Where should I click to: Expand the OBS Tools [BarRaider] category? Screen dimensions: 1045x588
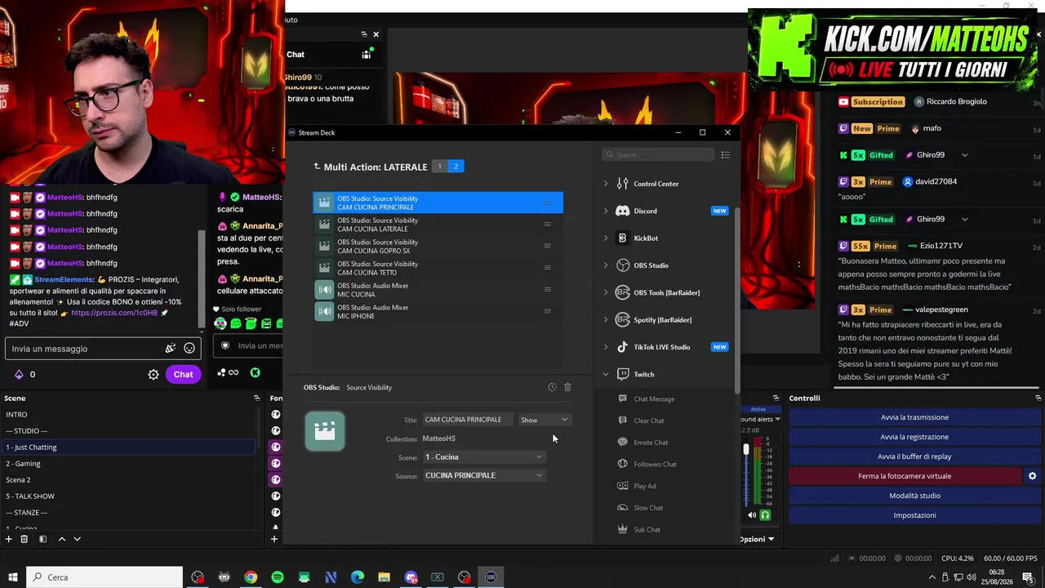click(x=606, y=292)
